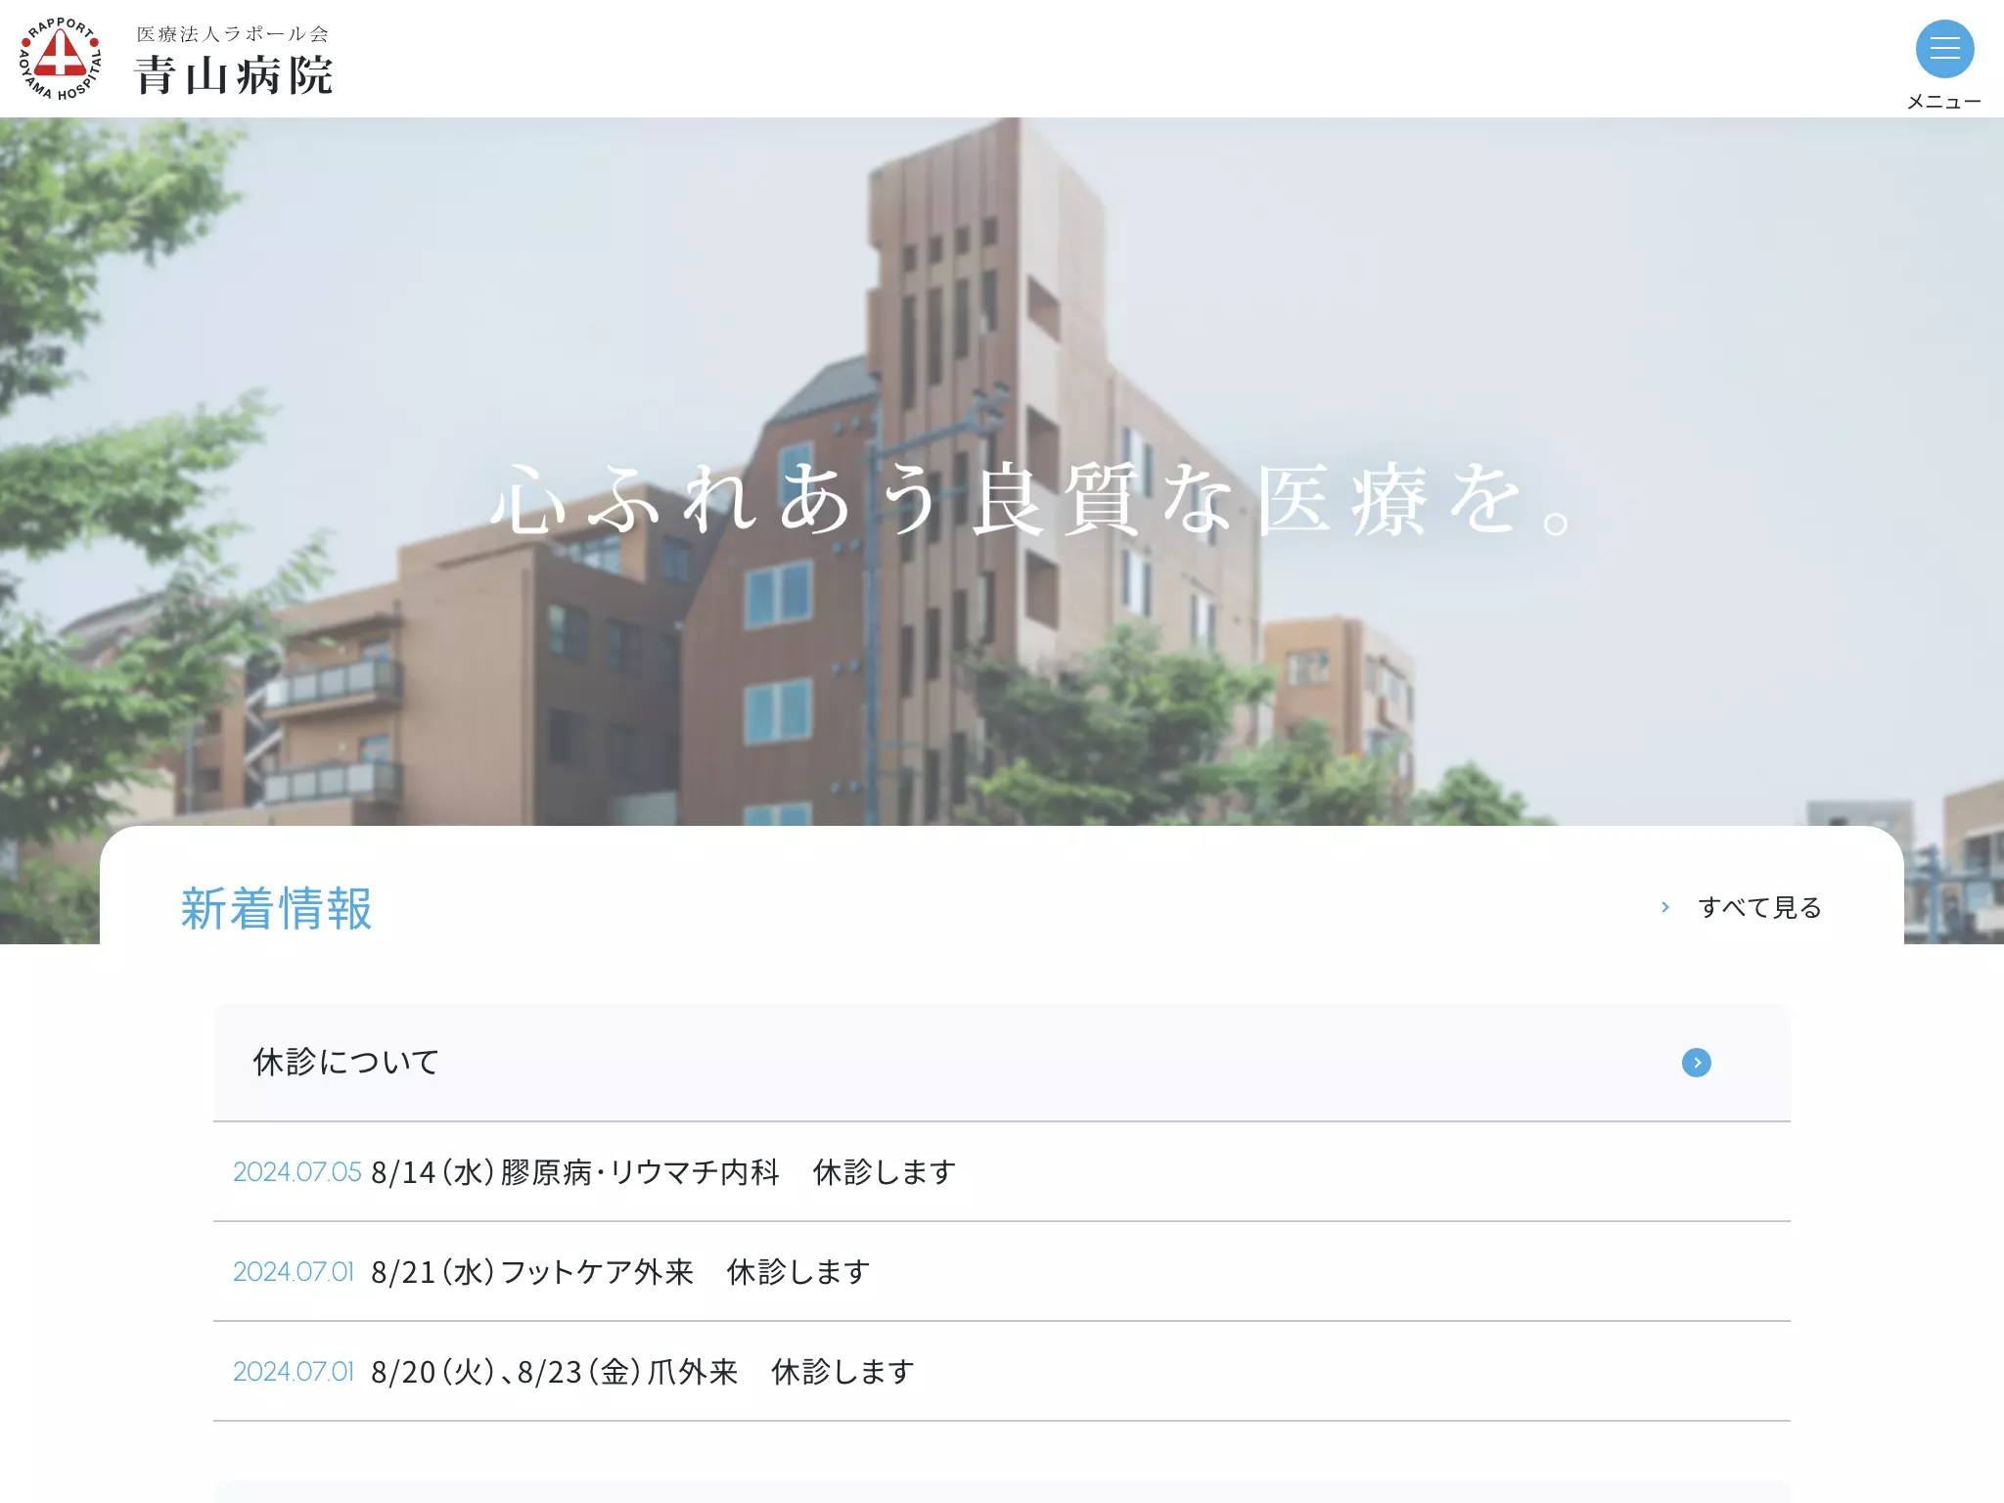
Task: Click the small chevron beside すべて見る
Action: [1664, 907]
